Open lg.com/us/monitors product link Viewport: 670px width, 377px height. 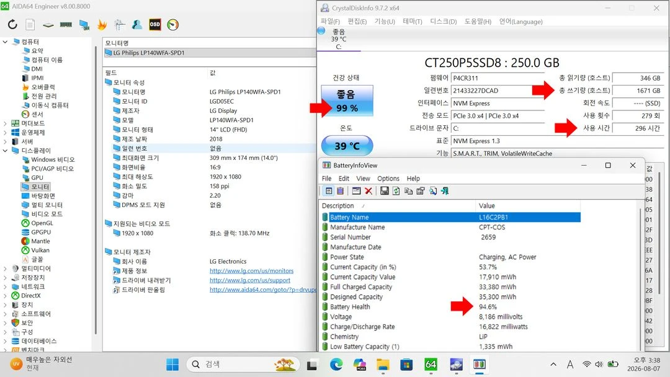[x=251, y=271]
